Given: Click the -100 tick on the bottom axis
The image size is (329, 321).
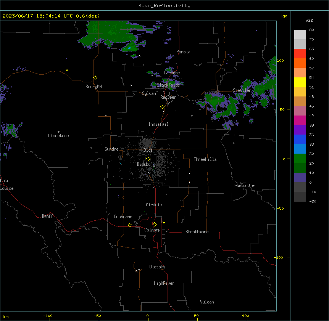Looking at the screenshot, I should (48, 316).
